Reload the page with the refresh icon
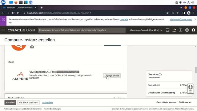Image resolution: width=197 pixels, height=111 pixels. click(x=13, y=13)
